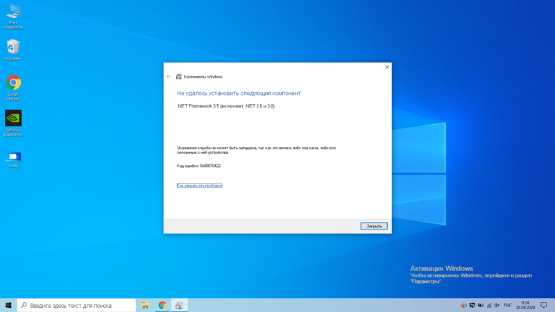Close the Компоненты Windows dialog with X
Viewport: 555px width, 312px height.
coord(387,67)
